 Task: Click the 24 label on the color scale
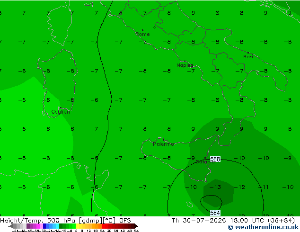point(102,231)
